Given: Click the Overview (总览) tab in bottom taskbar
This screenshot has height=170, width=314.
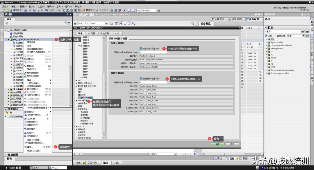Looking at the screenshot, I should pyautogui.click(x=39, y=168).
